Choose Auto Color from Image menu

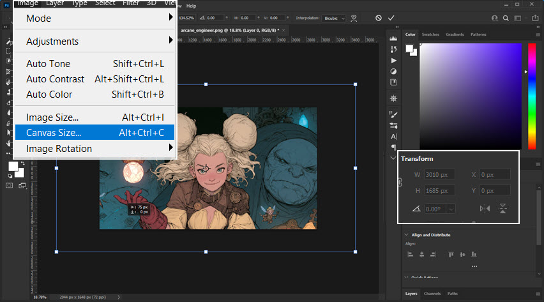coord(94,94)
